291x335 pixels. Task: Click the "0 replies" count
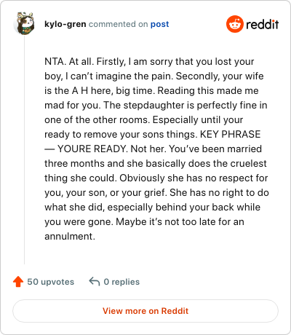point(121,282)
